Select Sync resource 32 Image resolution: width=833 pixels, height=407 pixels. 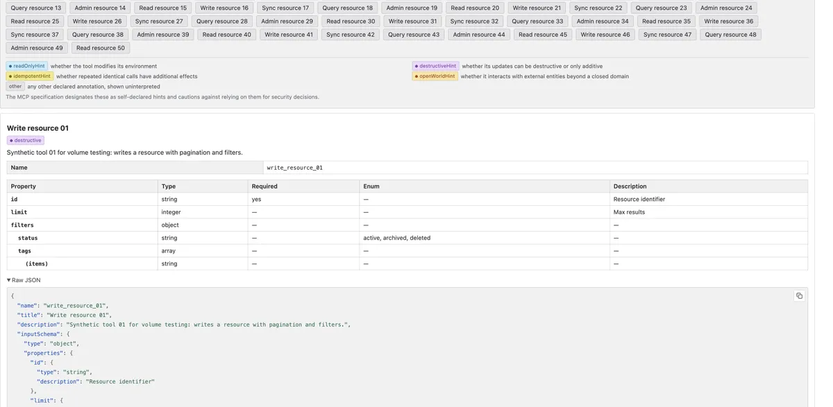pyautogui.click(x=474, y=21)
